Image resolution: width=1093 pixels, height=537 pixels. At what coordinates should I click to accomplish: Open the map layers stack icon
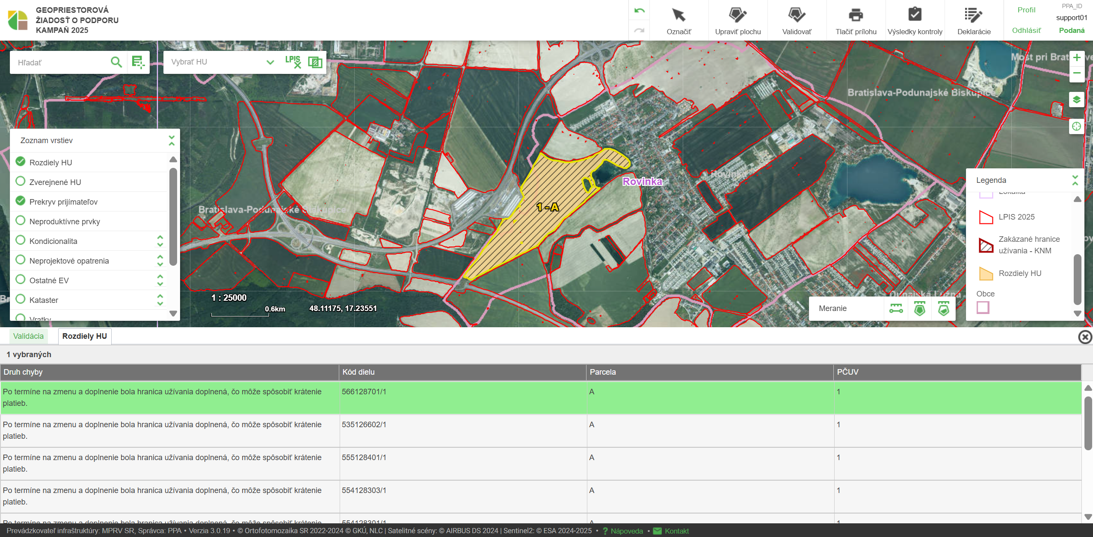[x=1076, y=100]
